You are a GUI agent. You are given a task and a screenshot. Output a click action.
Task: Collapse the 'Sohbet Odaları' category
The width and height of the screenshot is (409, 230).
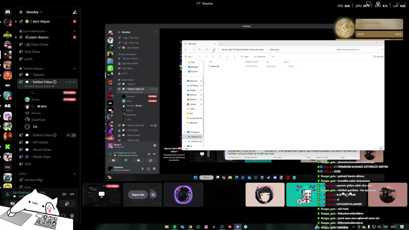pyautogui.click(x=33, y=69)
